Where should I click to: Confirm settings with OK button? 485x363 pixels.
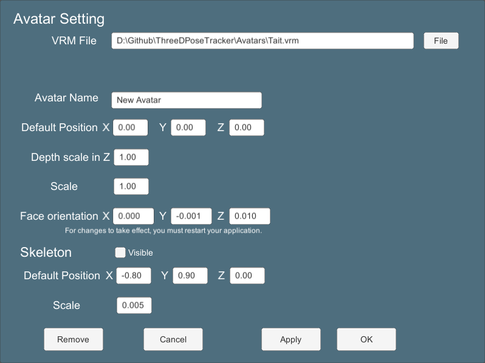click(366, 339)
